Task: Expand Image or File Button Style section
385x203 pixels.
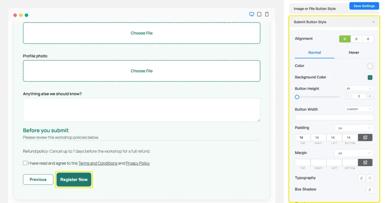Action: pyautogui.click(x=319, y=9)
